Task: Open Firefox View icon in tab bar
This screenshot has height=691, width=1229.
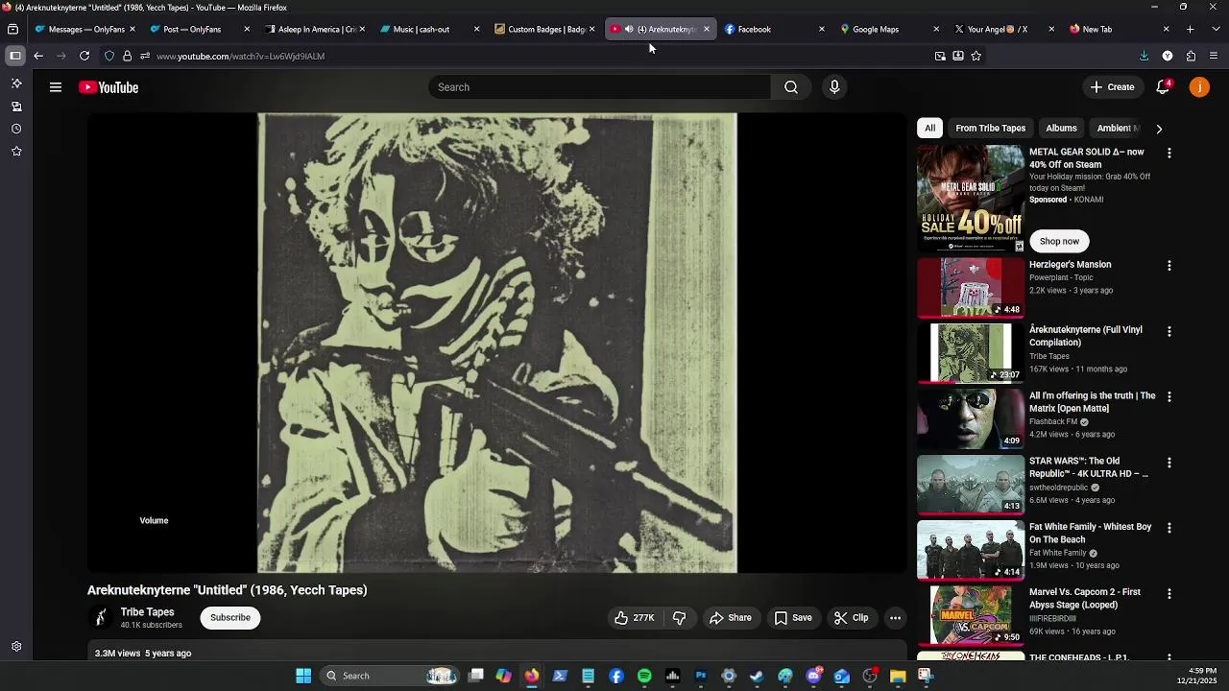Action: tap(12, 29)
